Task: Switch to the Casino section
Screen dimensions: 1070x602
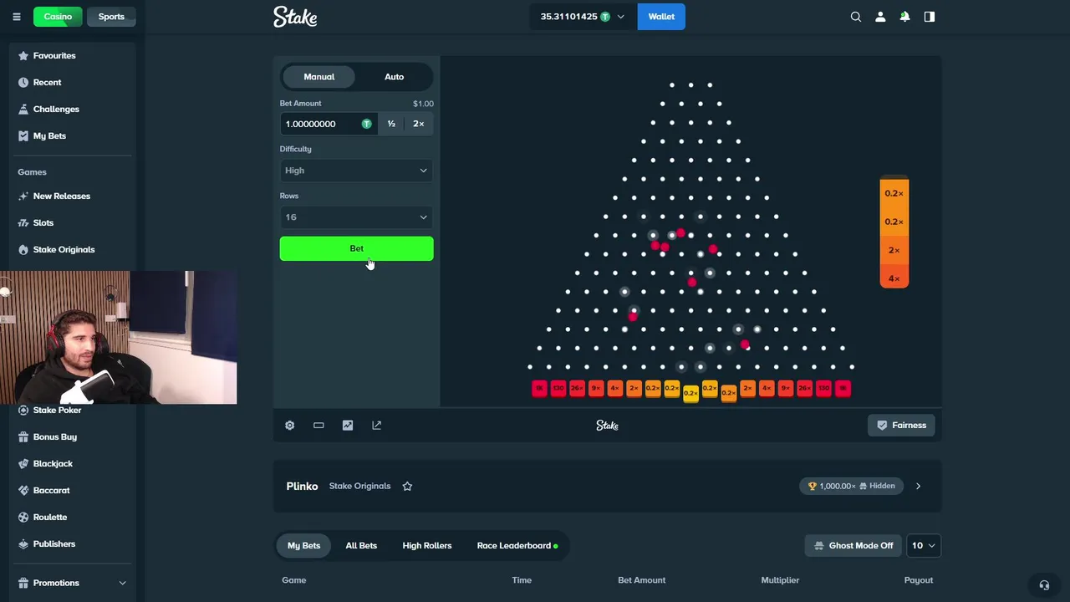Action: [59, 17]
